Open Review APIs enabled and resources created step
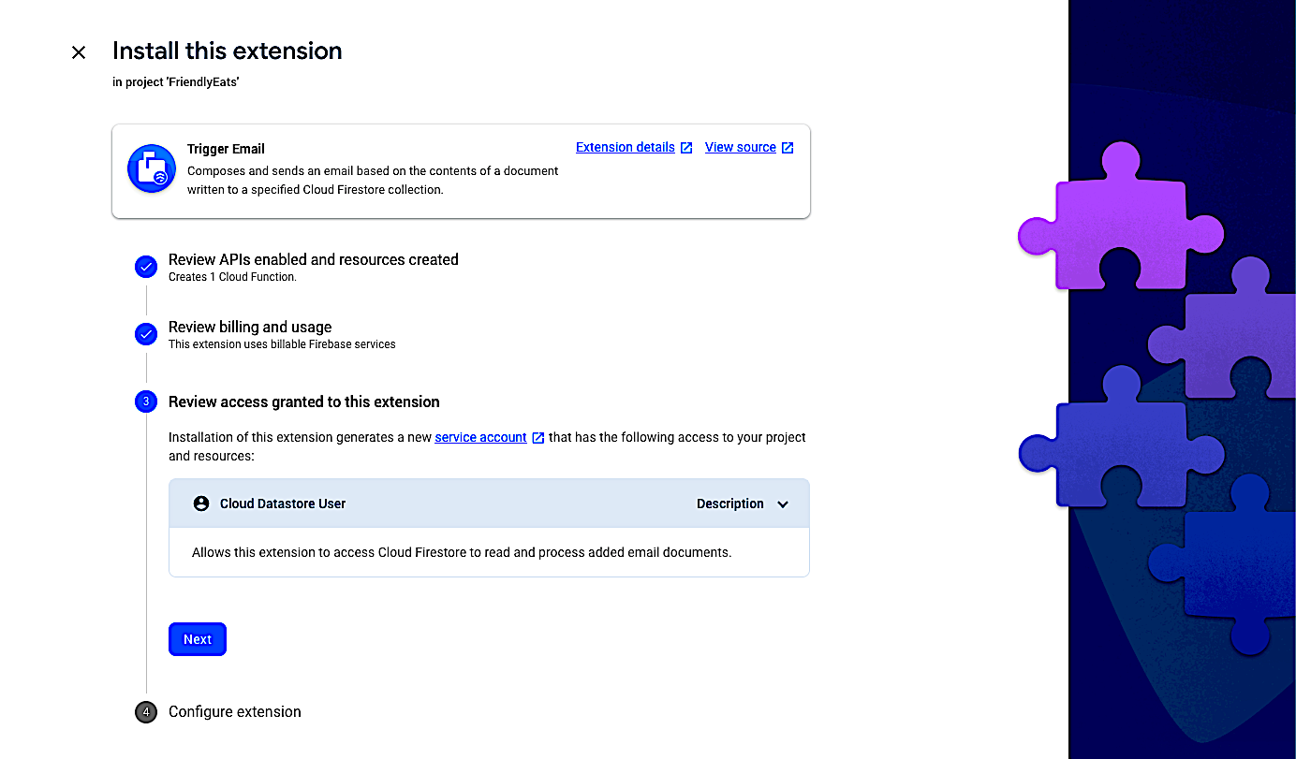This screenshot has width=1296, height=759. 314,259
